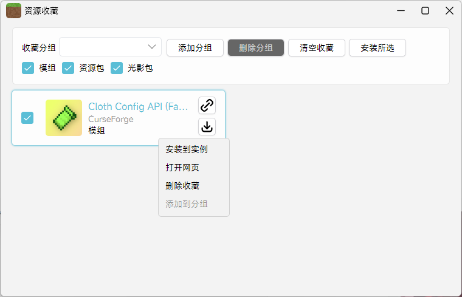Image resolution: width=462 pixels, height=297 pixels.
Task: Disable the 光影包 filter checkbox
Action: click(117, 68)
